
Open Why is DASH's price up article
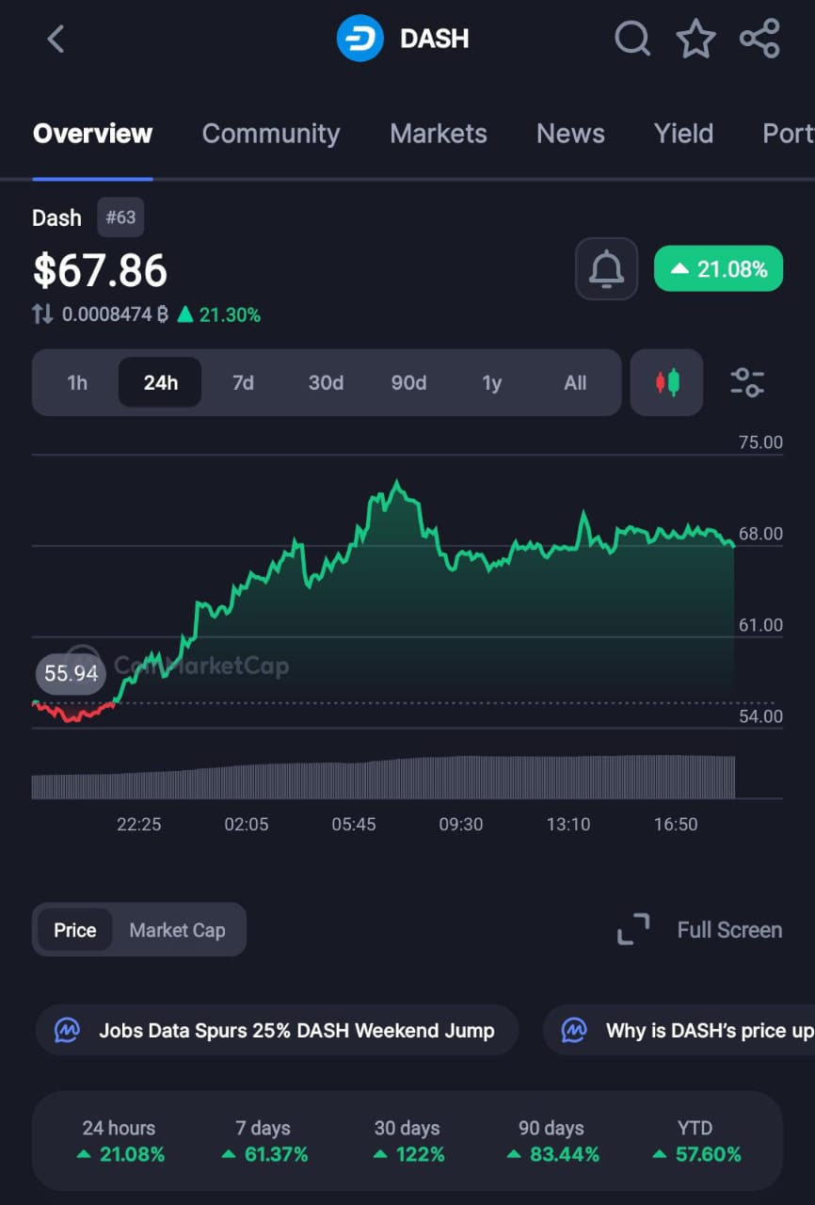(x=679, y=1030)
